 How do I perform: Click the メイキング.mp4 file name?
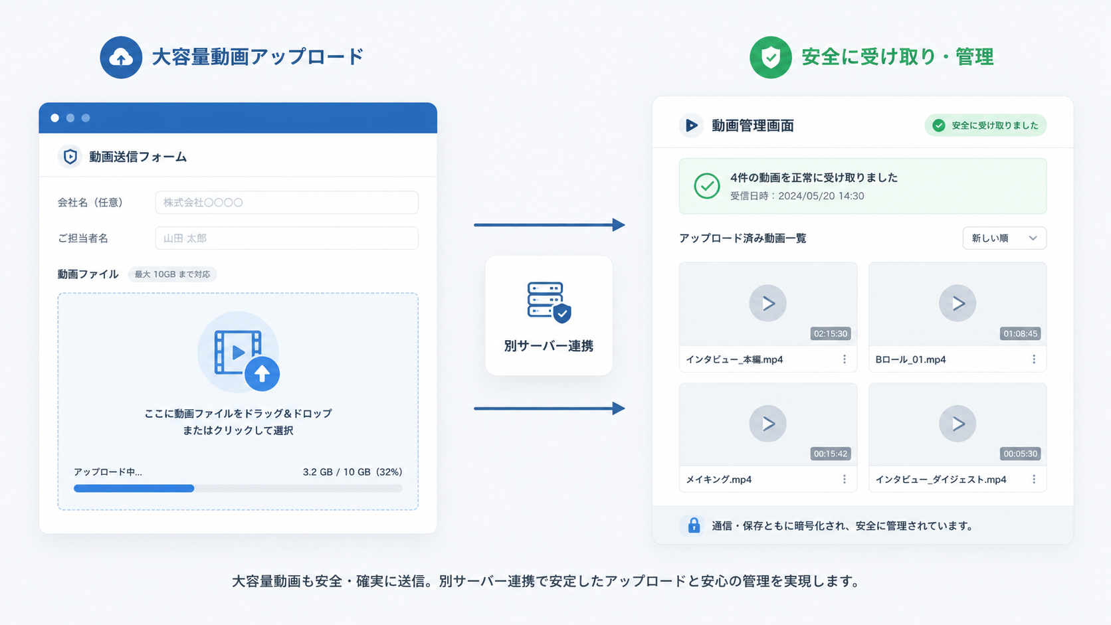[x=718, y=480]
